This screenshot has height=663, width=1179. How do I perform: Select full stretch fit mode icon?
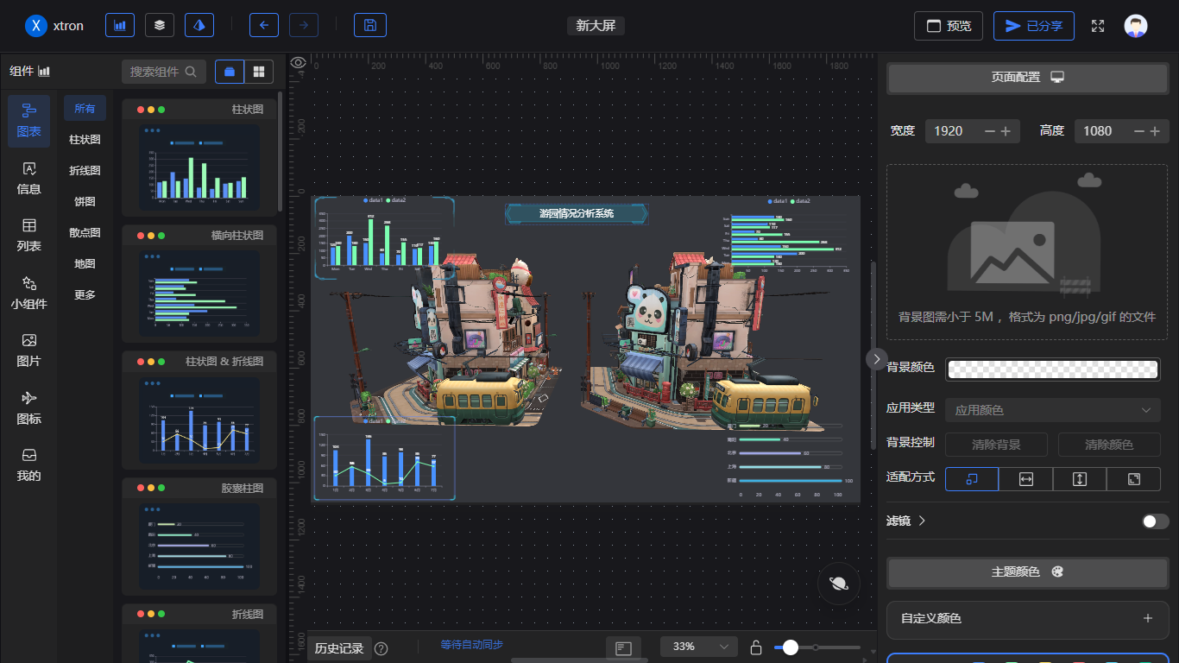click(1134, 479)
